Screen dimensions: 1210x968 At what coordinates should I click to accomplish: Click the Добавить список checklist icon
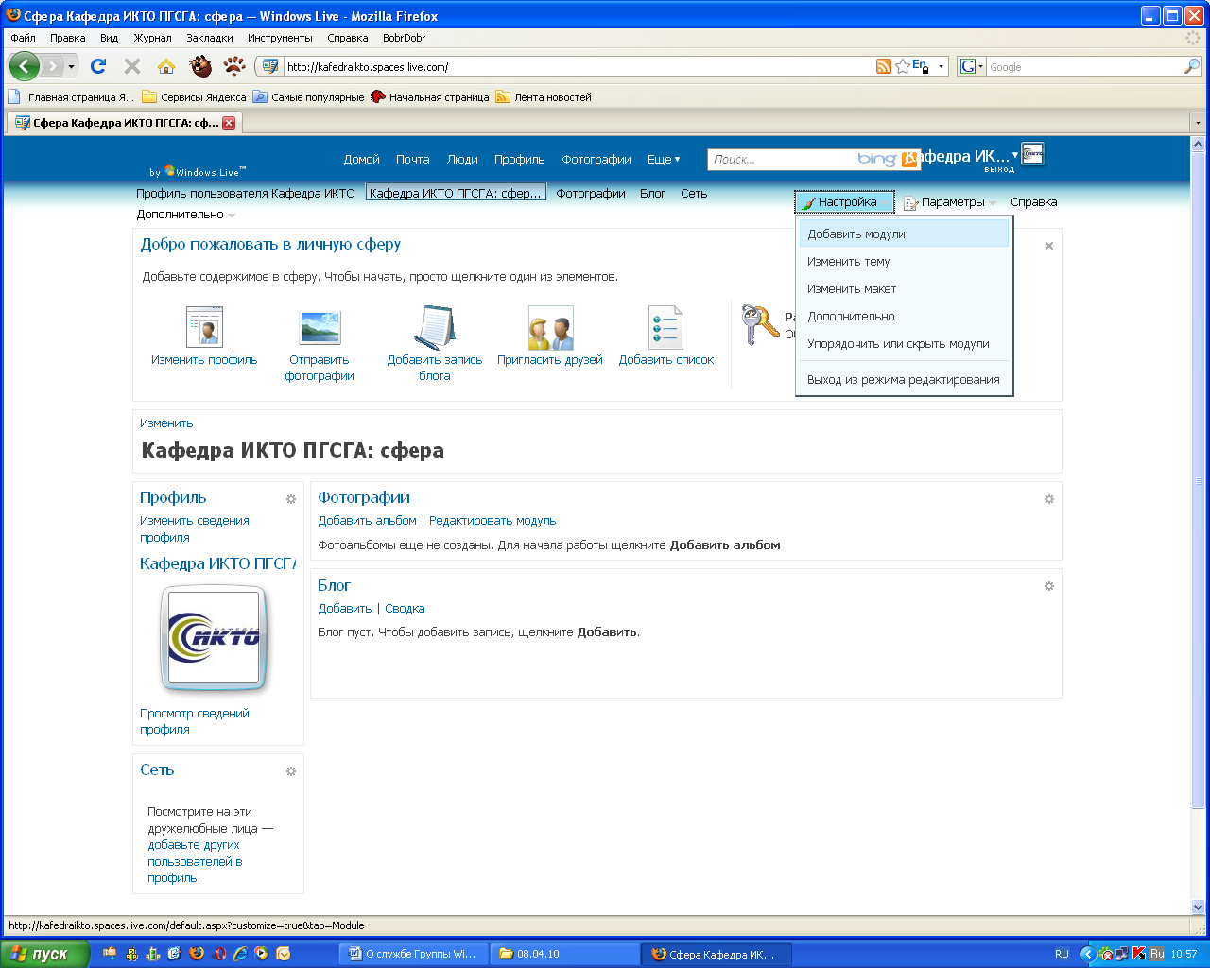coord(665,327)
